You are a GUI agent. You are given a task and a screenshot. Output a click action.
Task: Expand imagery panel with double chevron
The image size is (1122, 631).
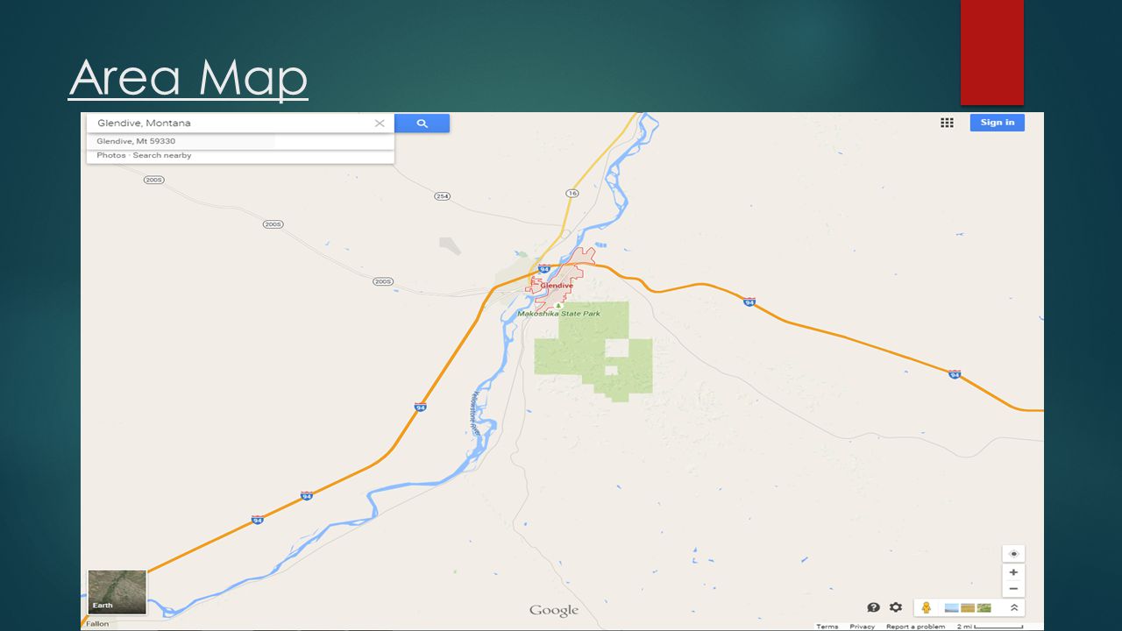tap(1013, 607)
